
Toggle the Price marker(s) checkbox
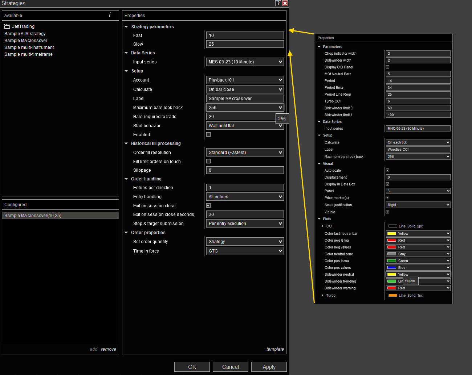(x=387, y=197)
